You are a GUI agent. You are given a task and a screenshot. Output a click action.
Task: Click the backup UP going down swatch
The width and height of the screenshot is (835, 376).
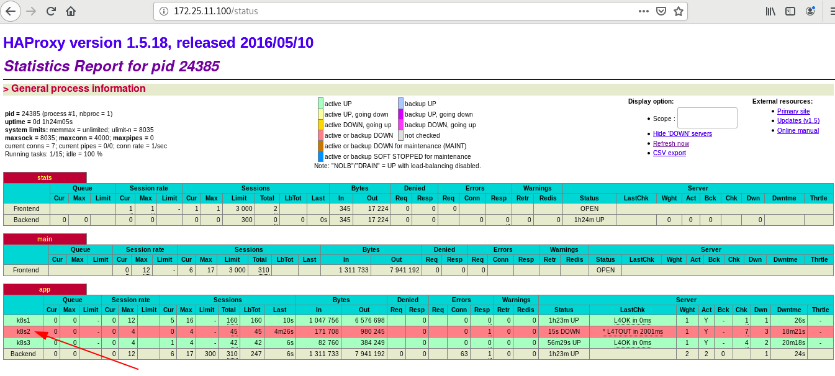click(x=401, y=114)
